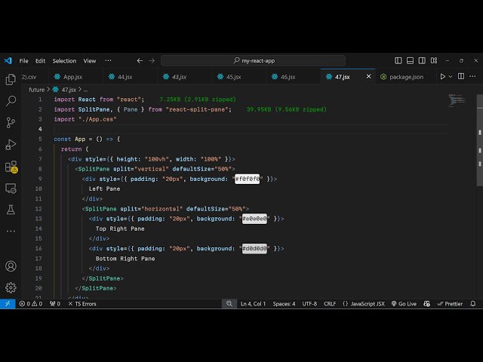Viewport: 483px width, 362px height.
Task: Open the notifications bell in status bar
Action: click(x=474, y=303)
